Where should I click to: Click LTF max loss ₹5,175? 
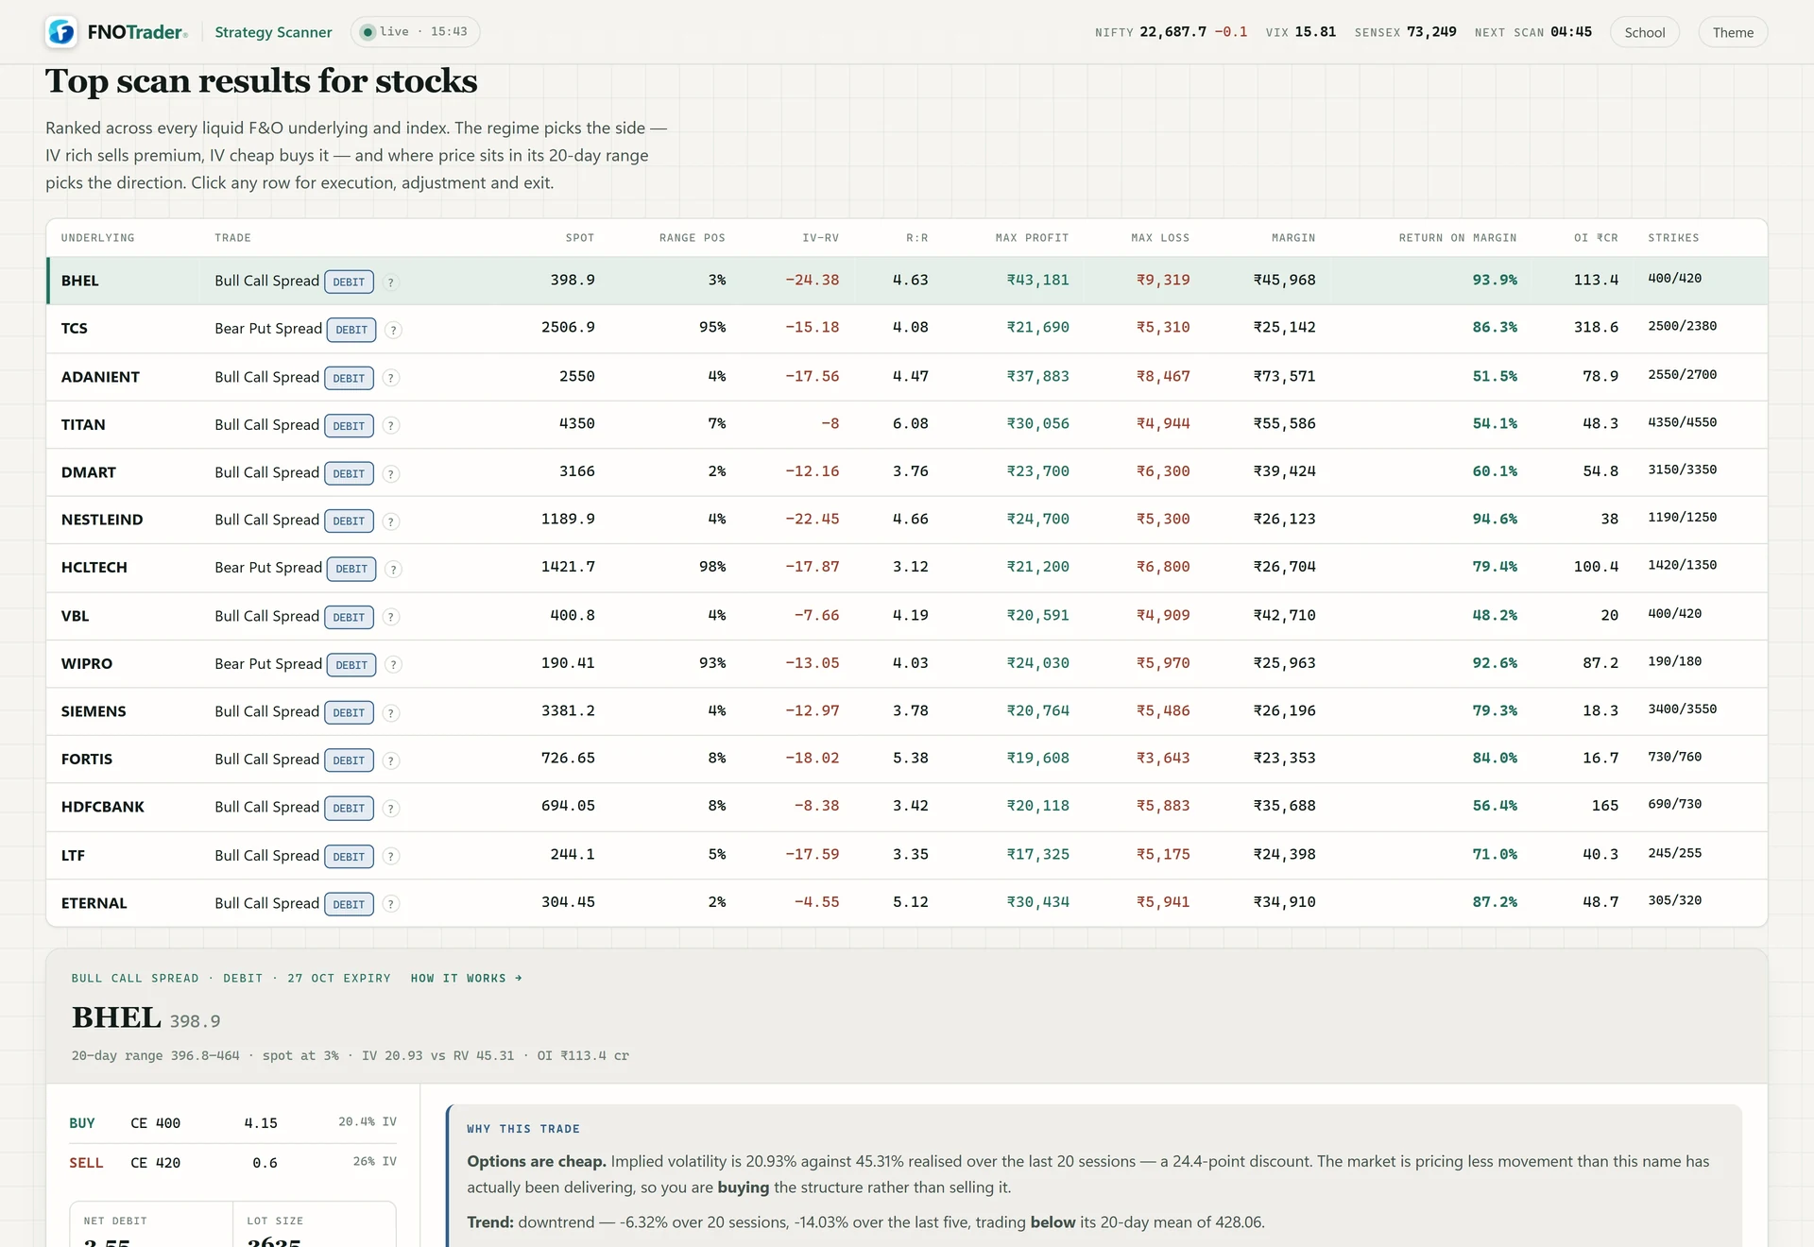(x=1163, y=854)
